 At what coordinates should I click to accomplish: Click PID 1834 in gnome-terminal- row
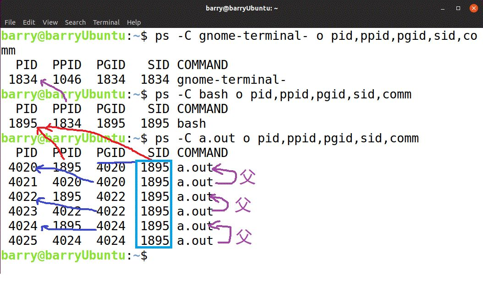23,80
